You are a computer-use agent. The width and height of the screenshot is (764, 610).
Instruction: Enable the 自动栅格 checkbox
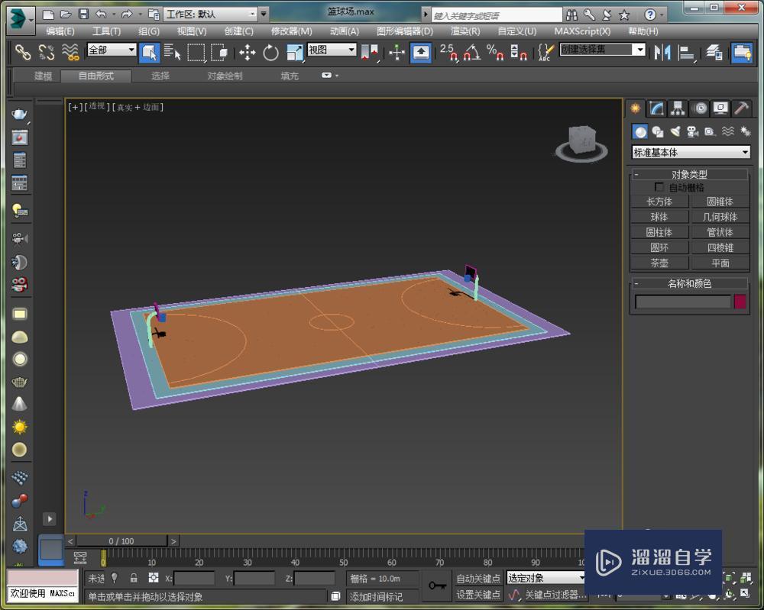coord(659,187)
